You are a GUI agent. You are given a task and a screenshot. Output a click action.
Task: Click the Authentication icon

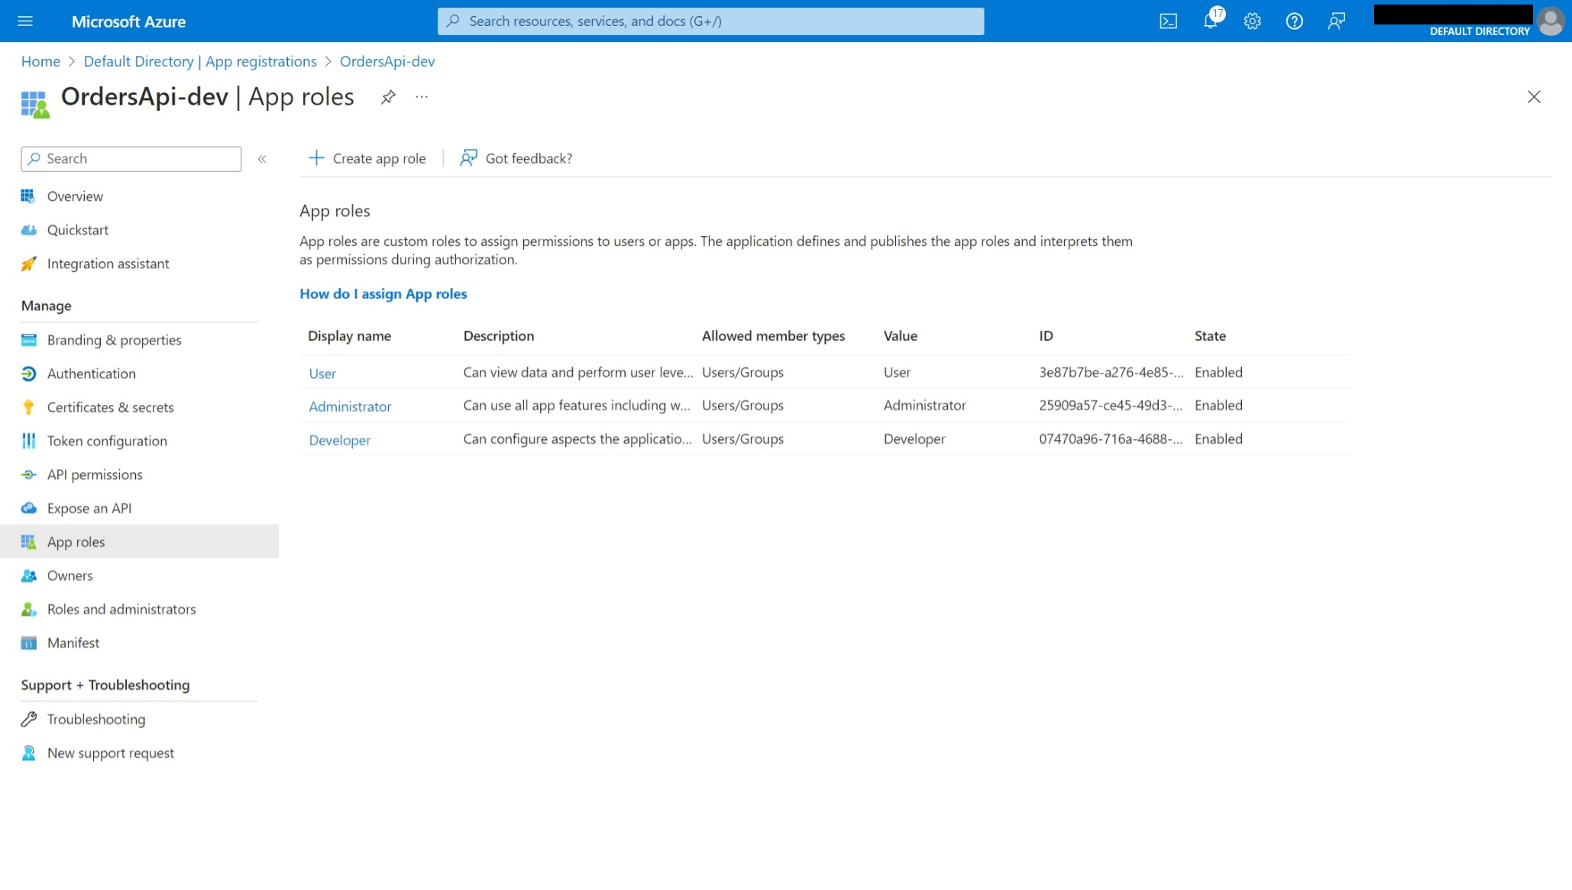coord(28,374)
